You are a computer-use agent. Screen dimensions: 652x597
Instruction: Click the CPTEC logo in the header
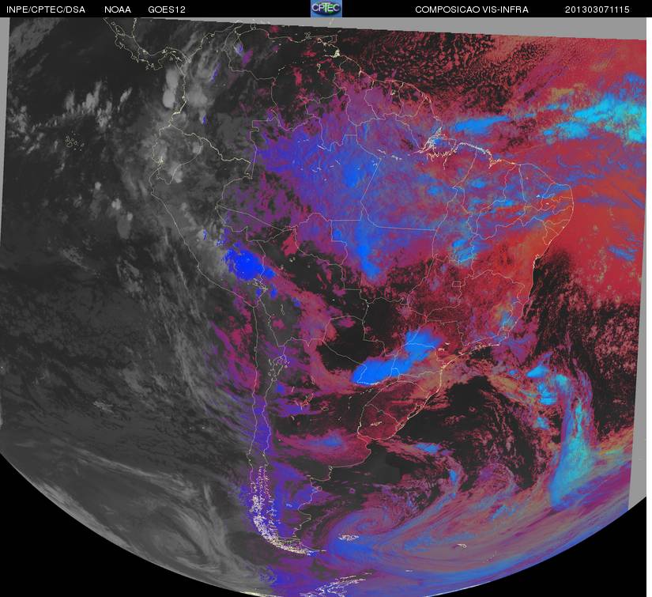tap(326, 9)
